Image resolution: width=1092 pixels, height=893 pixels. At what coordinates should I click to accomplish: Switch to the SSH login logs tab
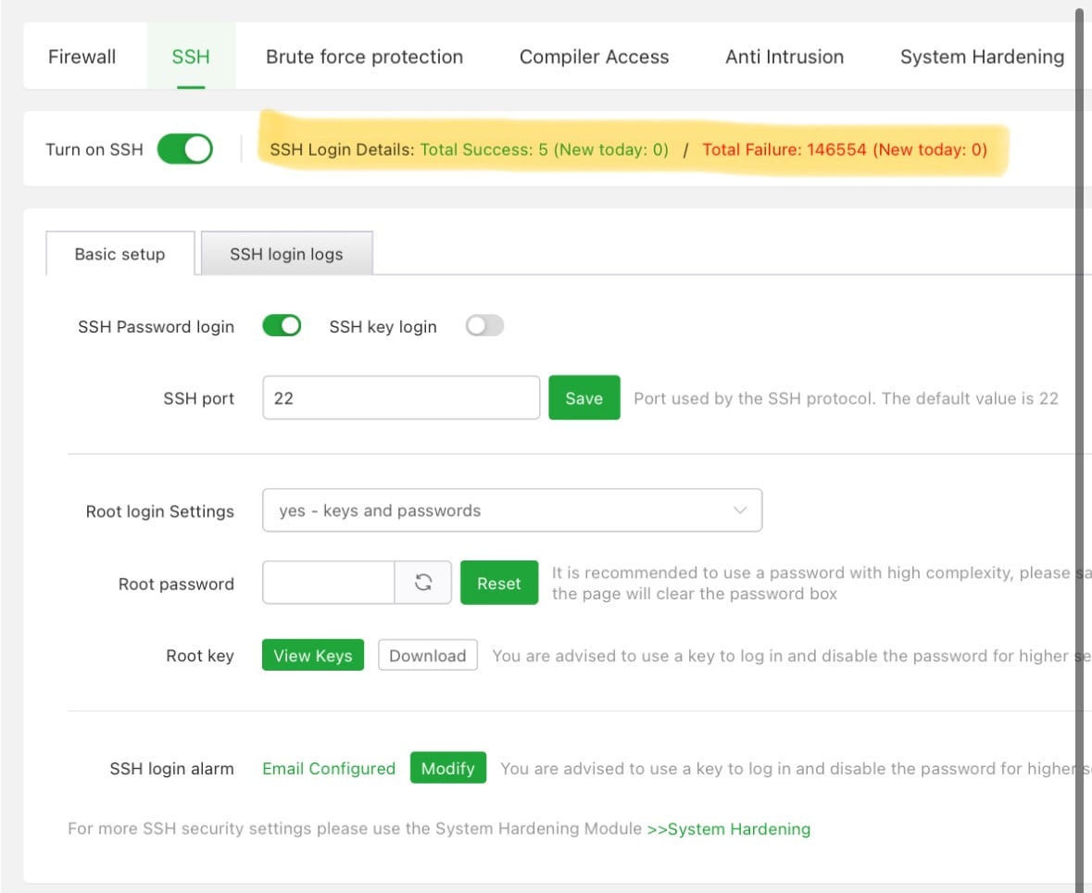coord(286,254)
